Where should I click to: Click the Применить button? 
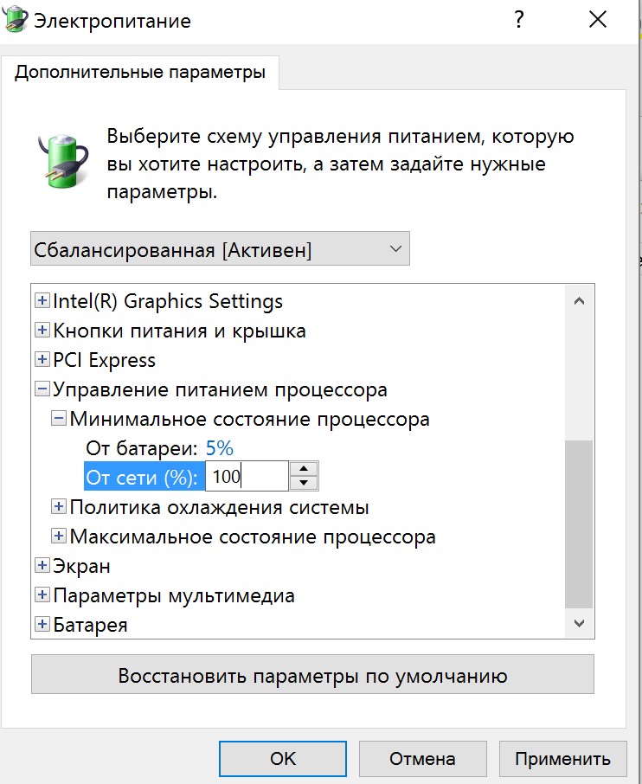click(562, 759)
